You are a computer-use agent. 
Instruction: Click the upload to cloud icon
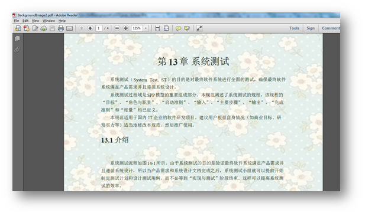click(44, 28)
